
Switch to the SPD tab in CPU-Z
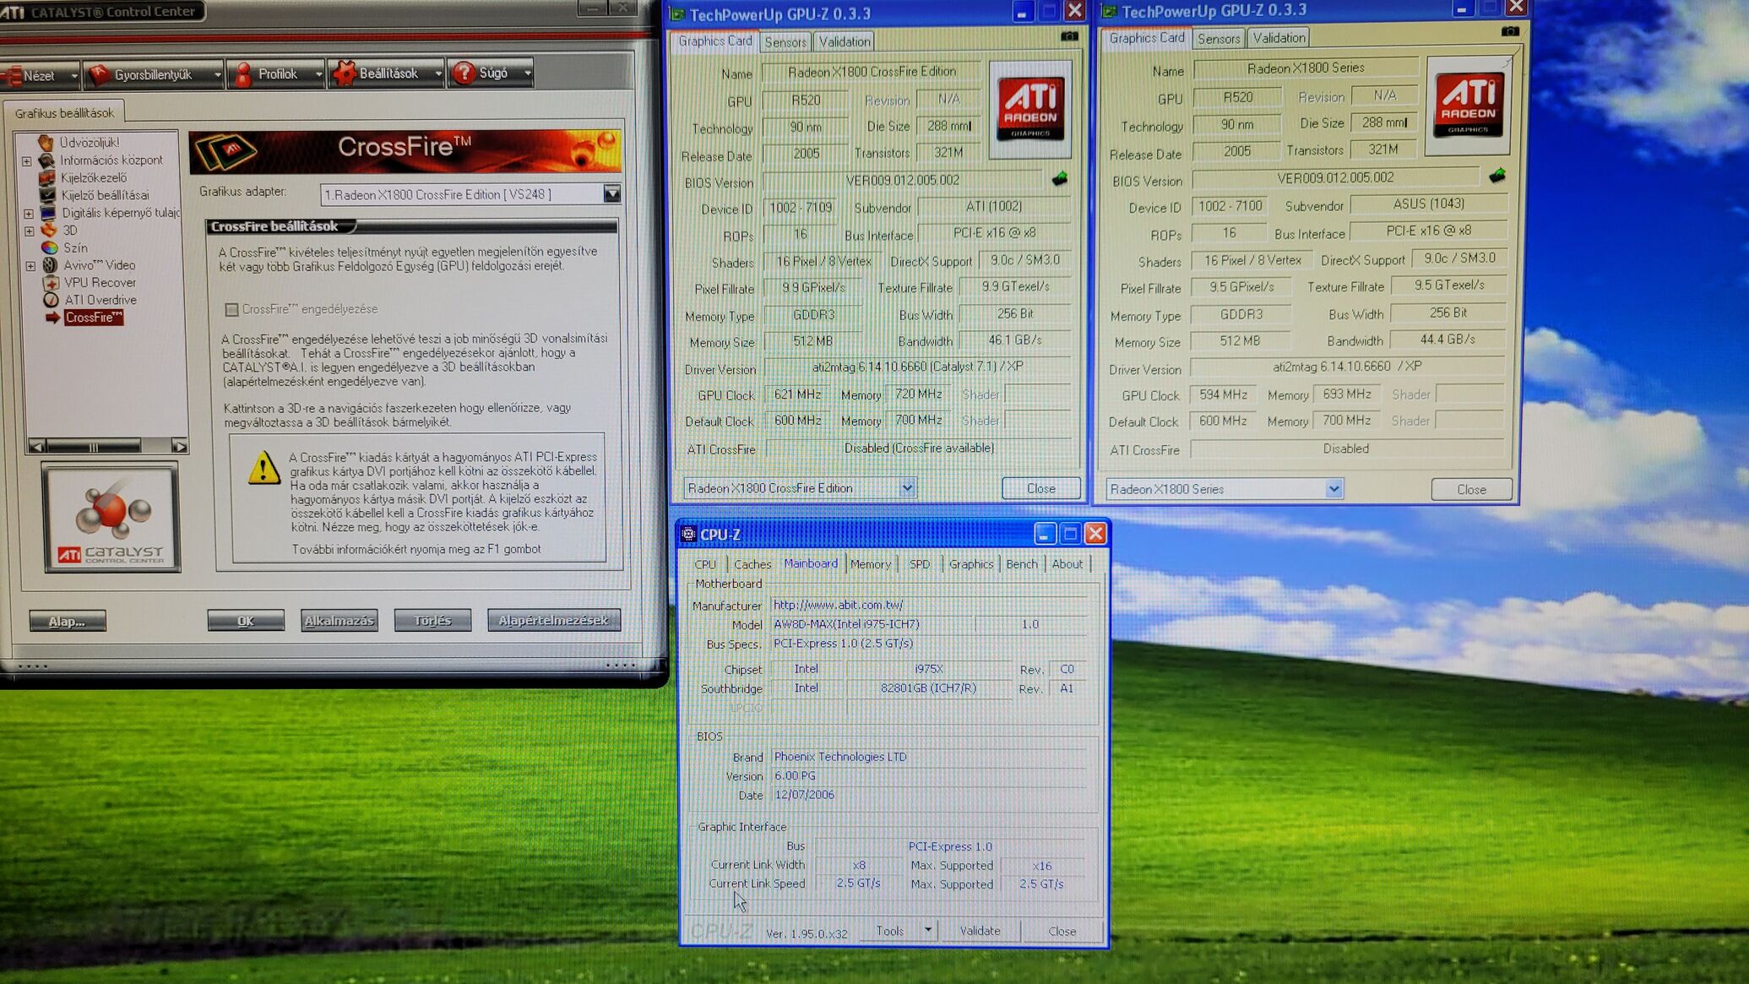pyautogui.click(x=919, y=564)
